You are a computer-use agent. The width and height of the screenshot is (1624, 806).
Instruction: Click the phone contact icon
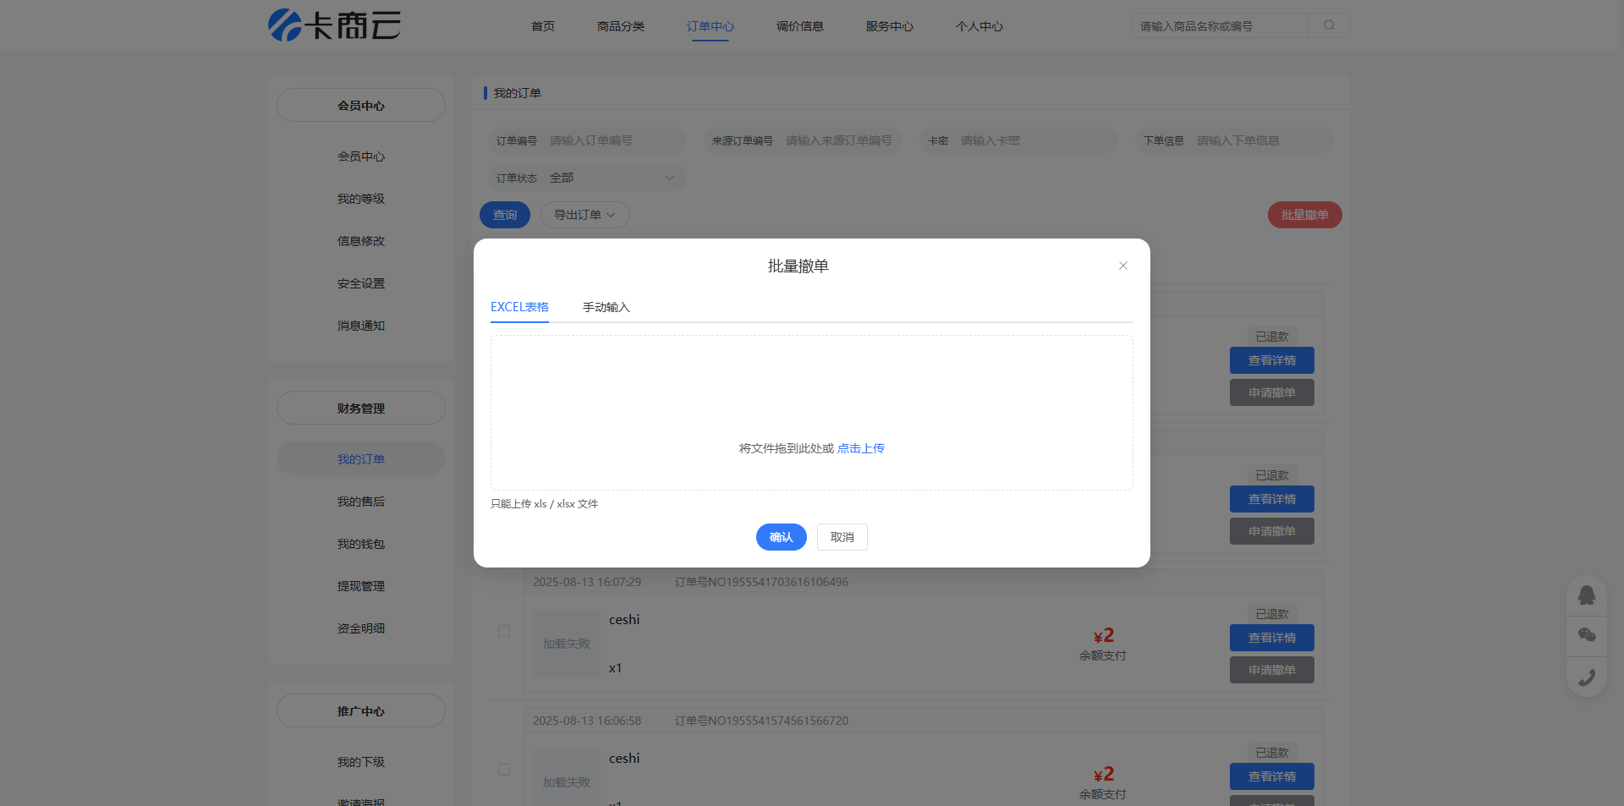click(1586, 677)
